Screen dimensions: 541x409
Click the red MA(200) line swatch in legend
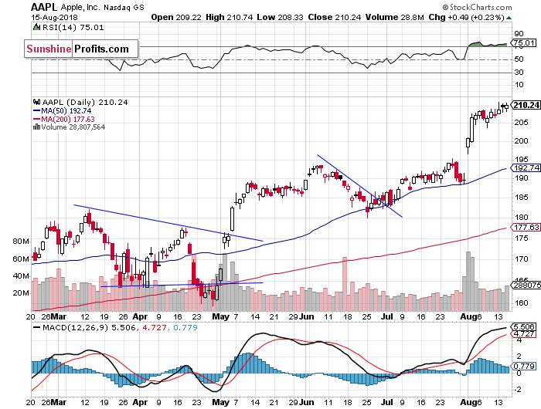click(x=36, y=119)
